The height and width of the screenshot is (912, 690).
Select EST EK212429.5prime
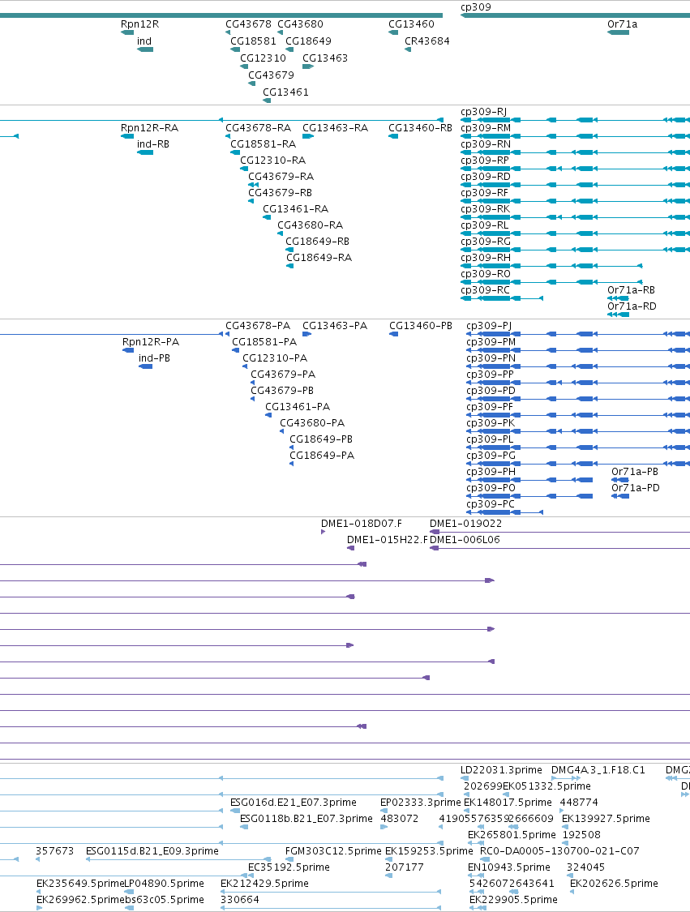pos(264,884)
